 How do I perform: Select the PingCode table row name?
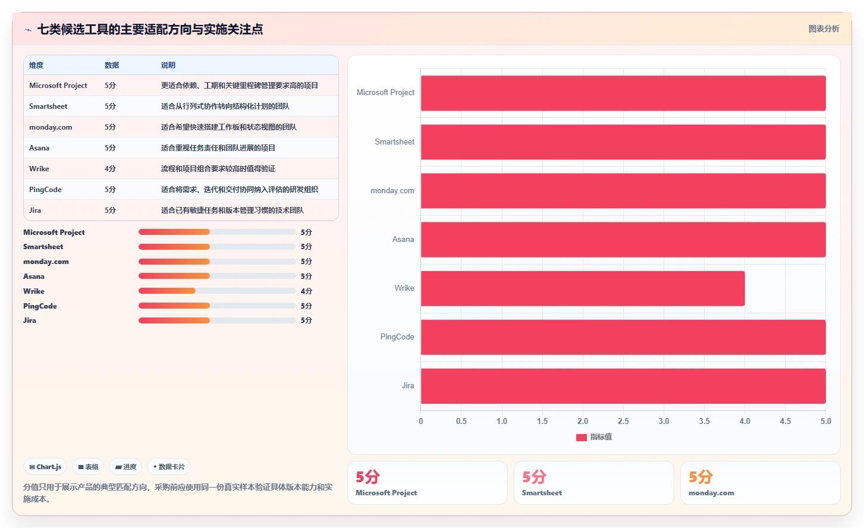[x=45, y=190]
